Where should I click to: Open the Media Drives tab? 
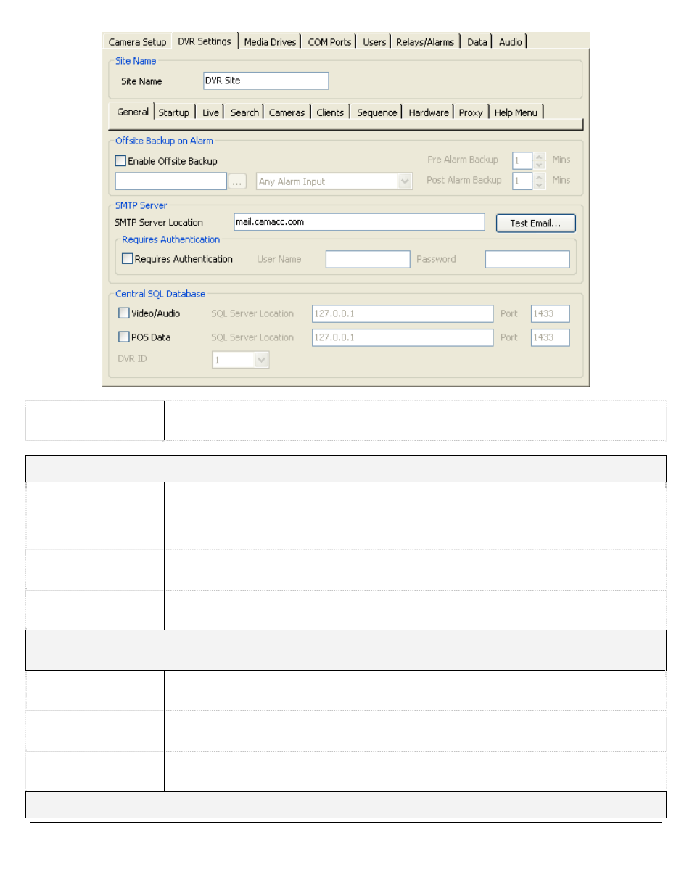270,42
